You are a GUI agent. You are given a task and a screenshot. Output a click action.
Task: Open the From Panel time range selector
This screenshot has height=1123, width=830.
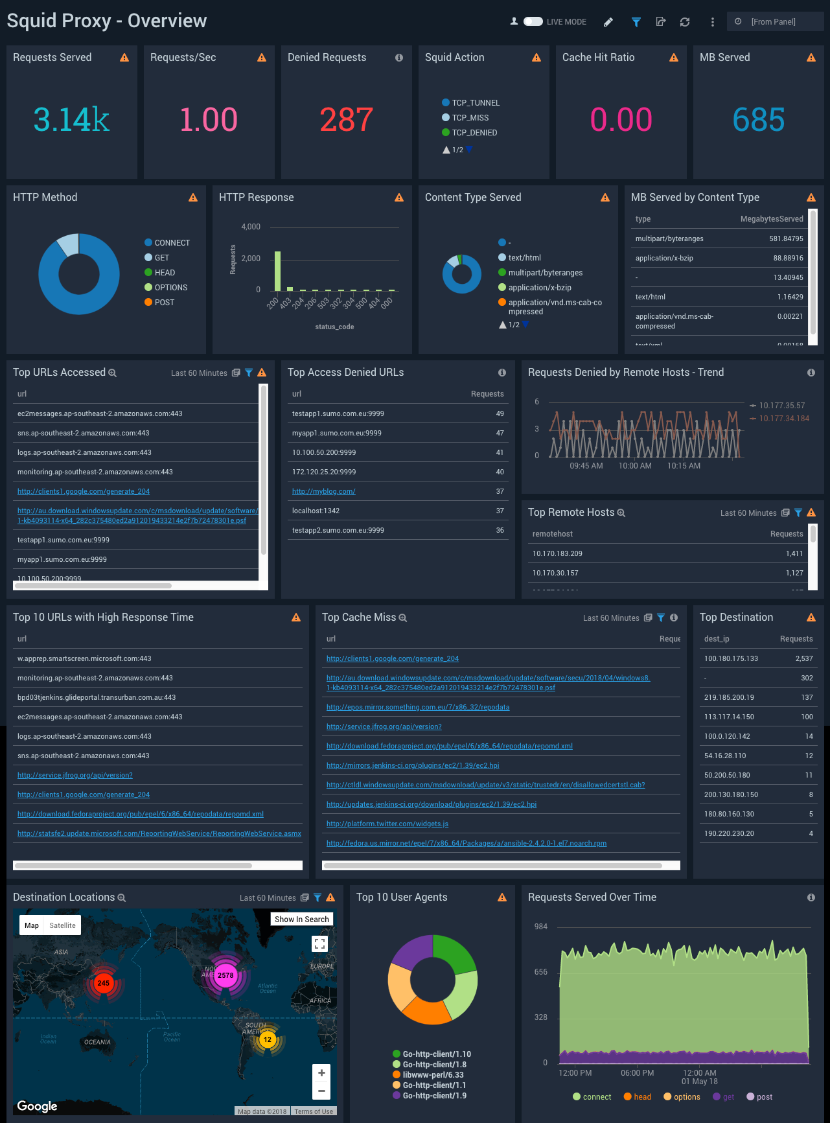(x=774, y=22)
